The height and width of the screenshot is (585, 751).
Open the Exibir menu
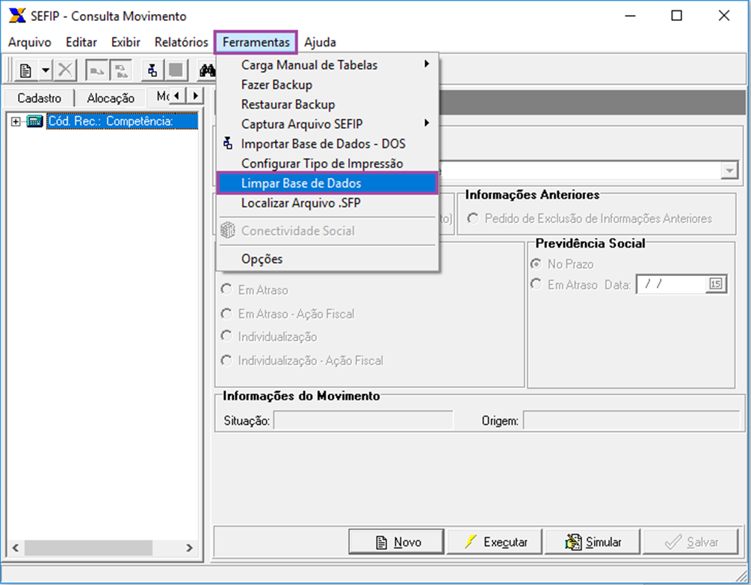[126, 42]
